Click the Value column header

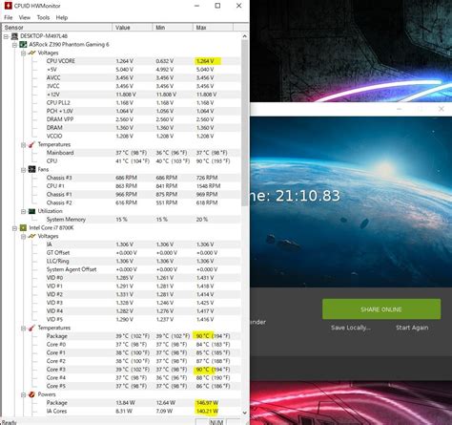click(x=133, y=28)
